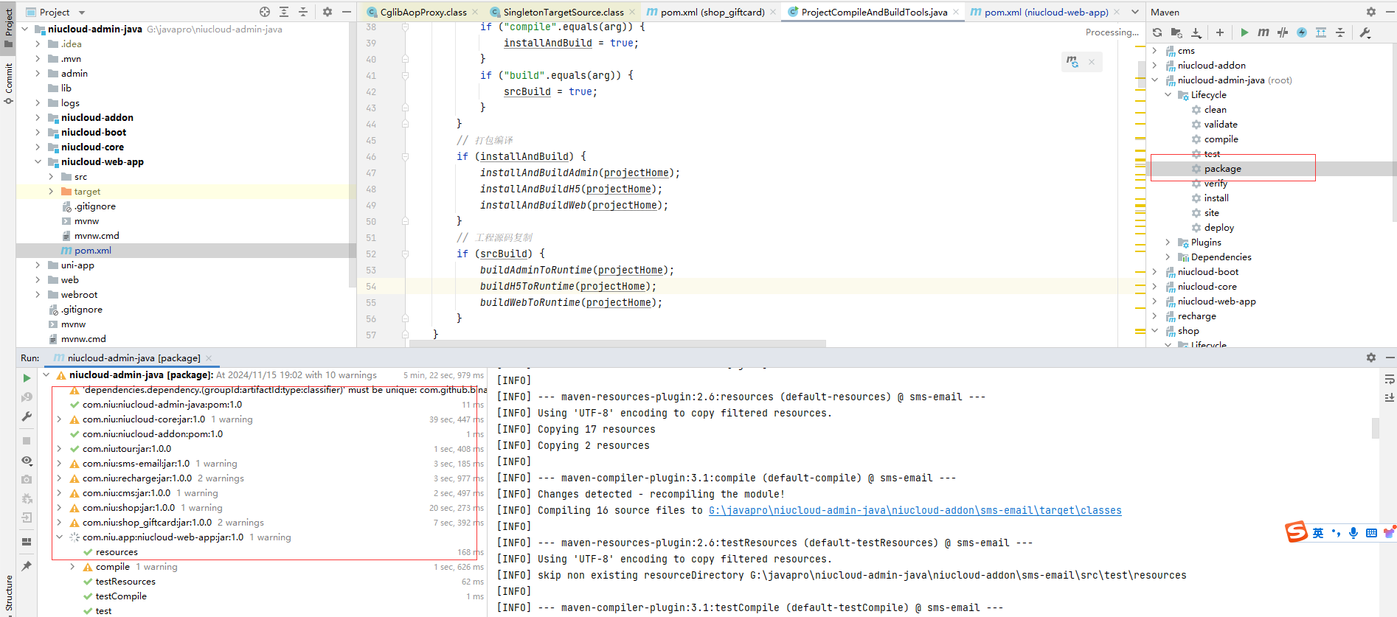The height and width of the screenshot is (617, 1397).
Task: Toggle soft-wrap in Run console
Action: (1390, 380)
